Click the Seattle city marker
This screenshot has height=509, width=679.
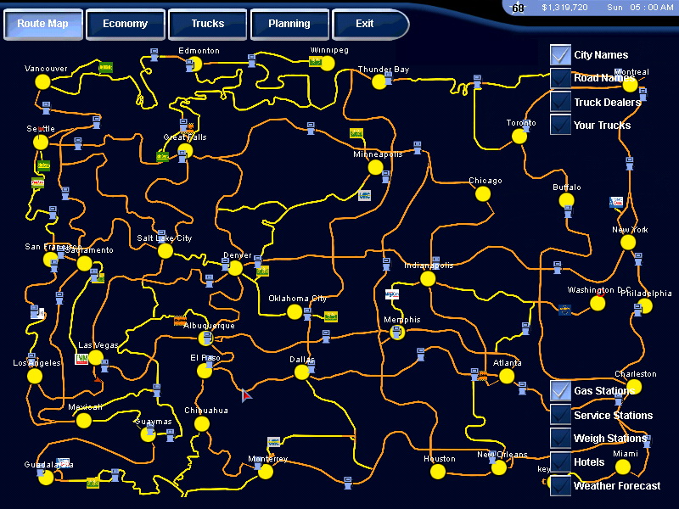click(41, 142)
